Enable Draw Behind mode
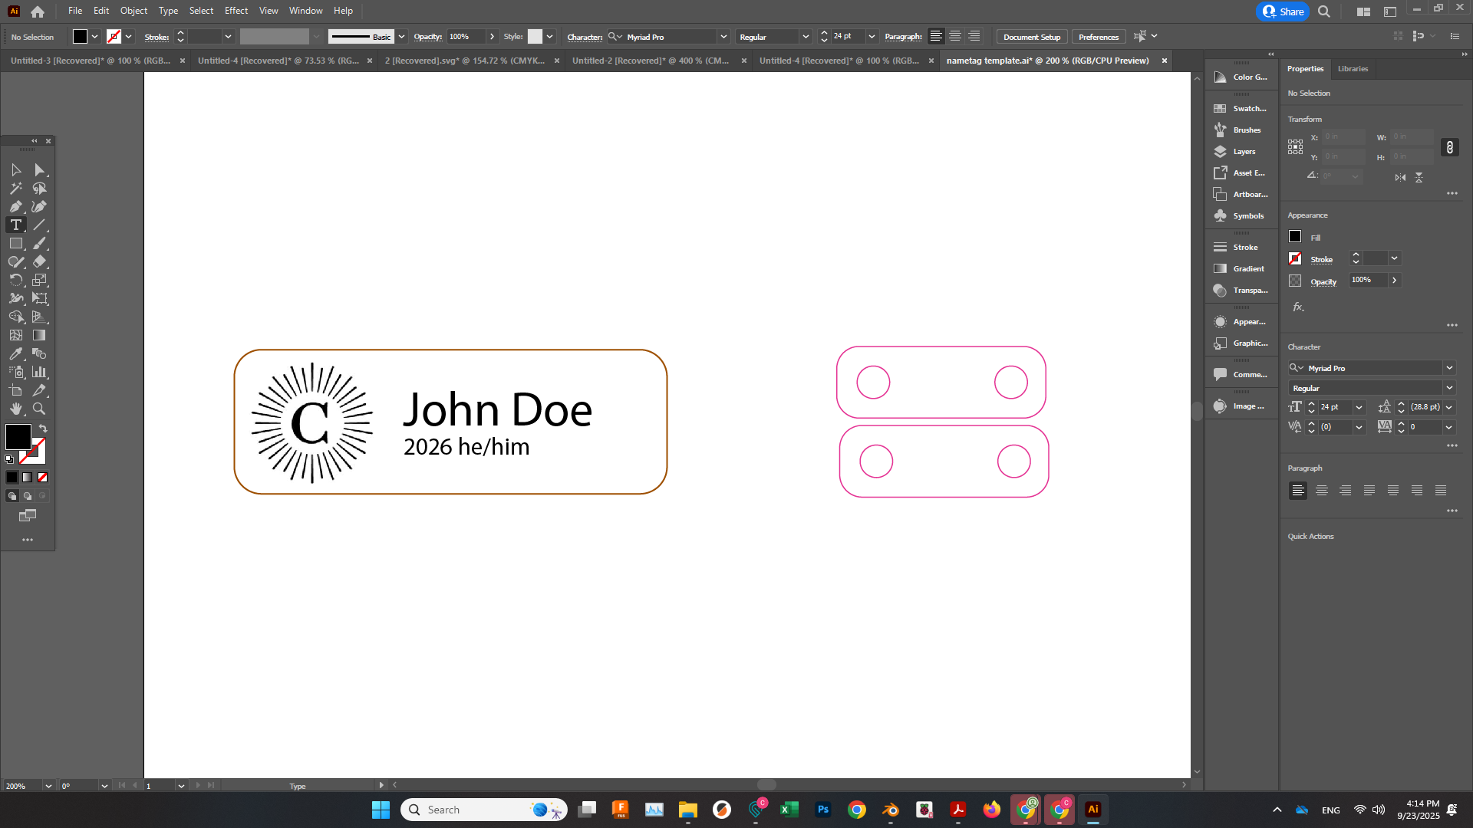Viewport: 1473px width, 828px height. [28, 496]
